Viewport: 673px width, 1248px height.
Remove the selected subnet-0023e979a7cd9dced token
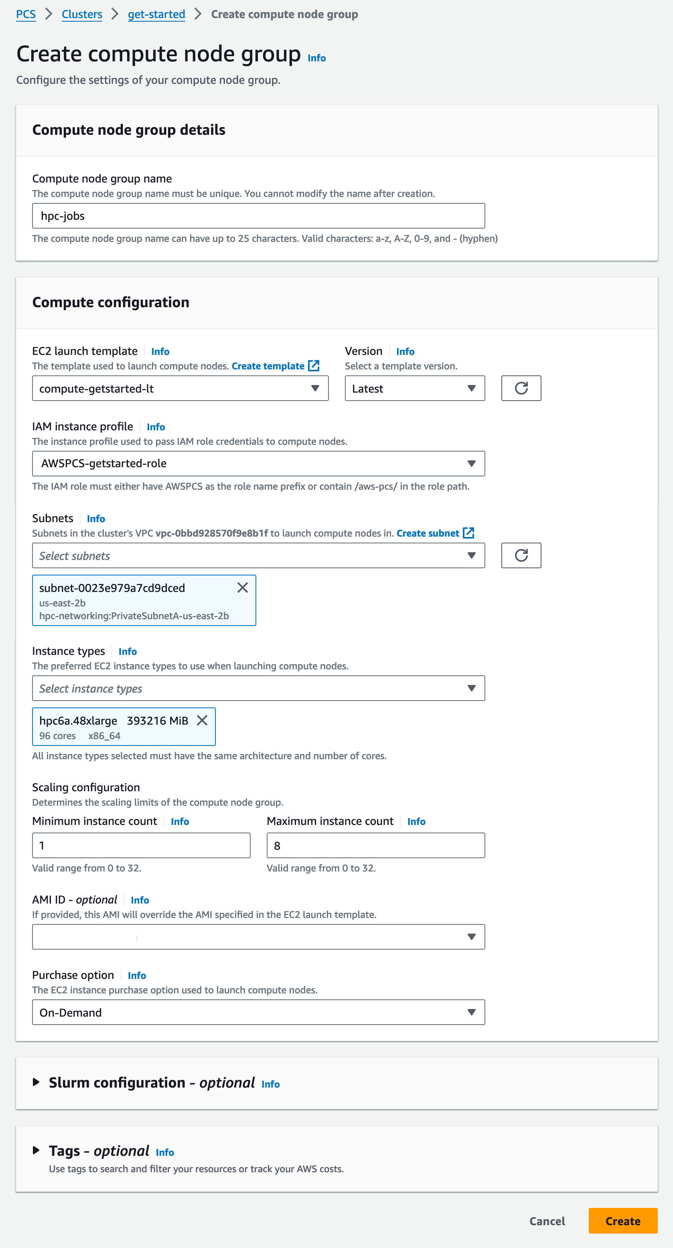[x=242, y=588]
